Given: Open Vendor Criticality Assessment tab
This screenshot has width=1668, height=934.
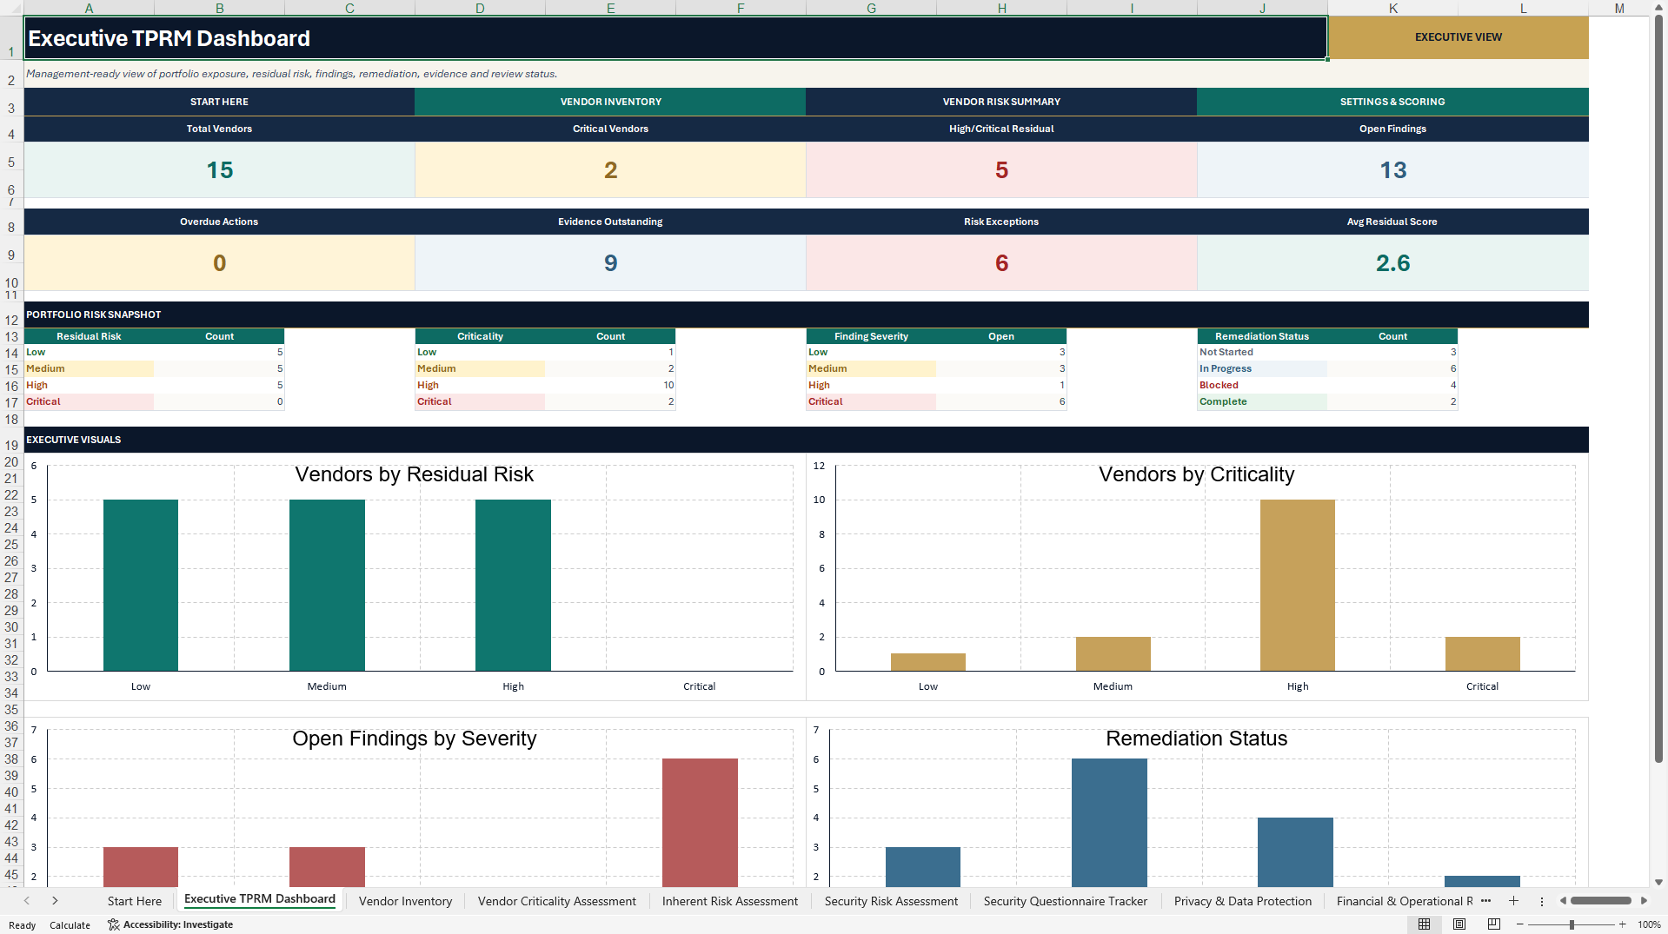Looking at the screenshot, I should point(557,901).
